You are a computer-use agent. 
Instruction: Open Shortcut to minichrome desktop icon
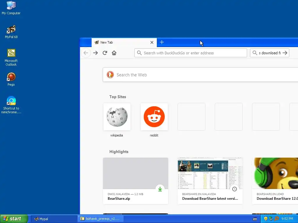[x=11, y=105]
